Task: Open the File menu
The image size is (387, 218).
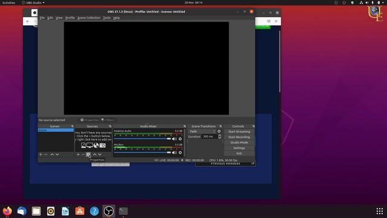Action: pyautogui.click(x=42, y=18)
